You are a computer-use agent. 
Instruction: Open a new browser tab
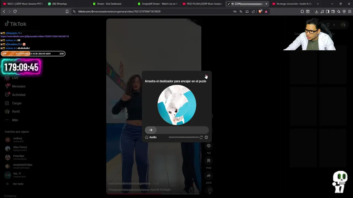tap(318, 4)
